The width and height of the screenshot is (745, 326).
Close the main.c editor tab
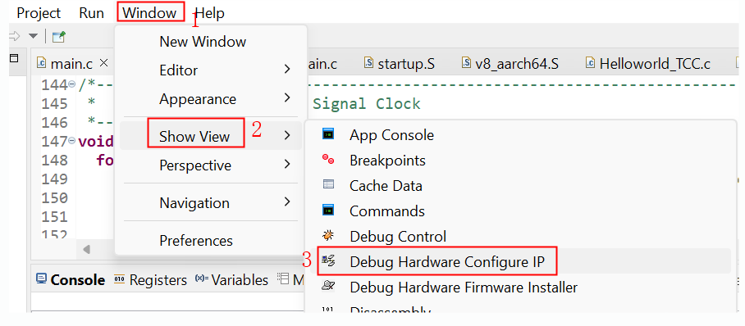[104, 63]
